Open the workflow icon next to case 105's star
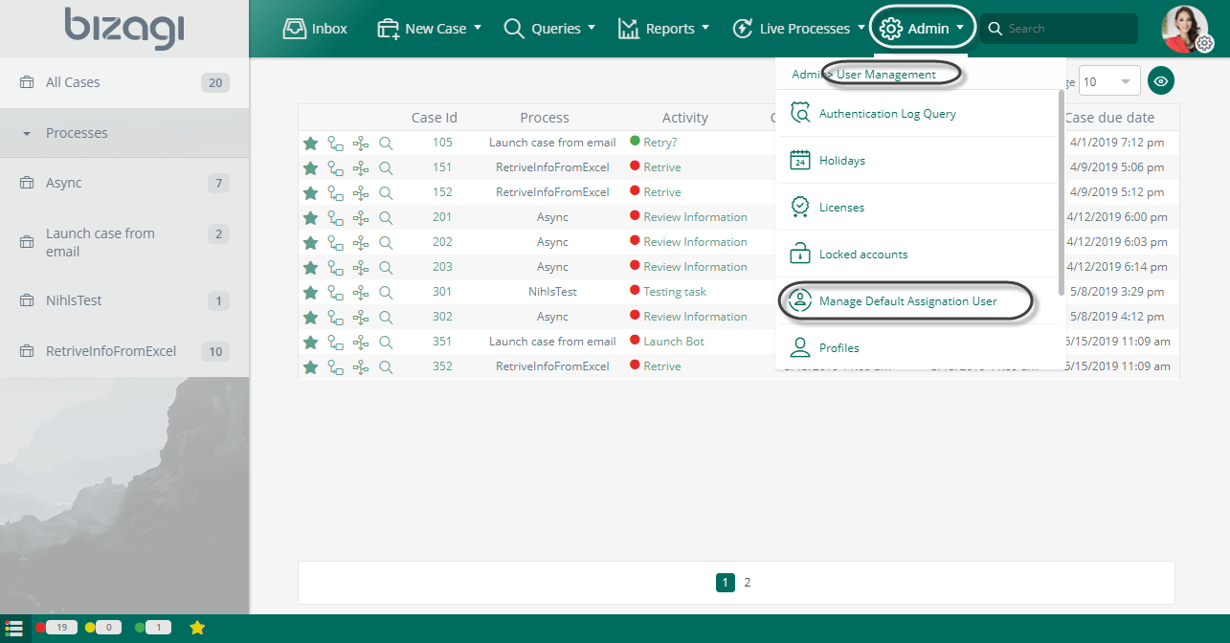The width and height of the screenshot is (1230, 643). point(335,143)
